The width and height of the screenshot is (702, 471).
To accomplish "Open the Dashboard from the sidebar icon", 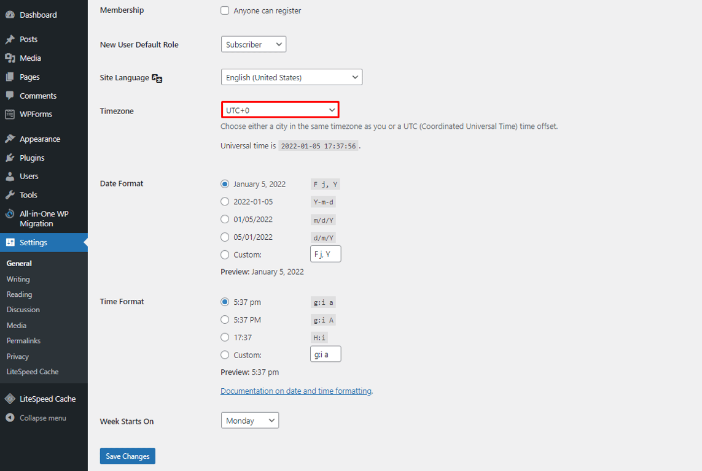I will point(11,14).
